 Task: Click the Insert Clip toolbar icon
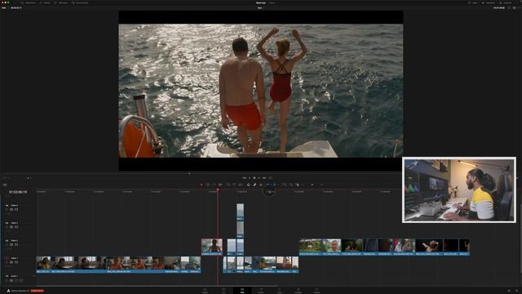pyautogui.click(x=228, y=185)
